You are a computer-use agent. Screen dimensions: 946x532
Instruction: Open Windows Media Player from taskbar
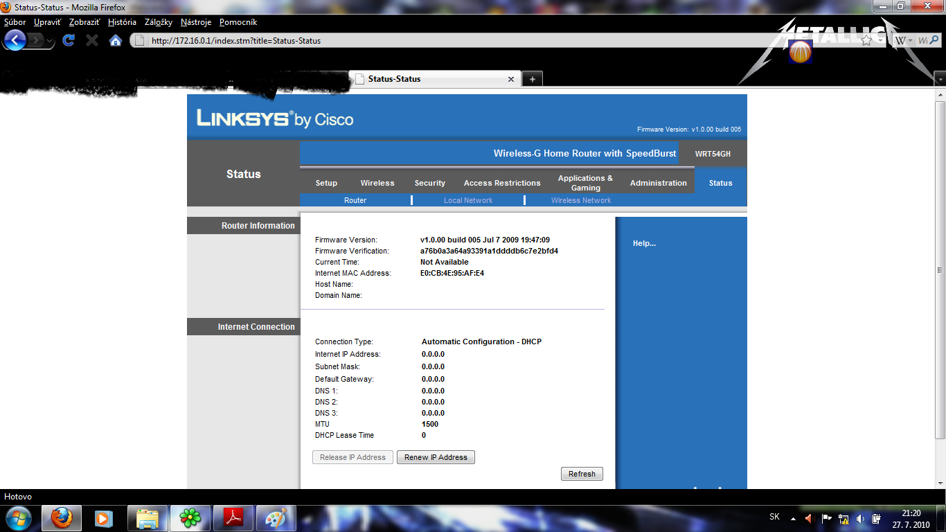pyautogui.click(x=103, y=517)
